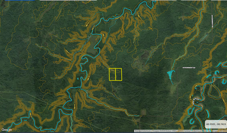This screenshot has width=227, height=133.
Task: Click the vertical GOVERNMENT RD label
Action: click(x=212, y=21)
